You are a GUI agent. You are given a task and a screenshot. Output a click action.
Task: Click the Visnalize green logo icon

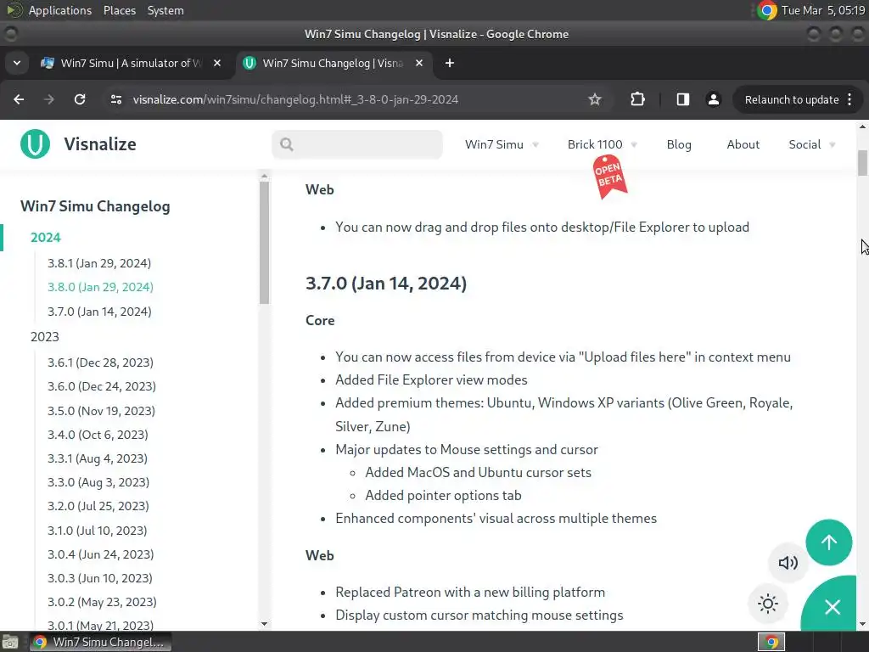[x=35, y=143]
